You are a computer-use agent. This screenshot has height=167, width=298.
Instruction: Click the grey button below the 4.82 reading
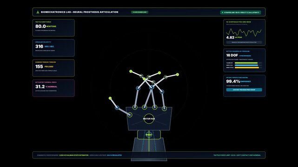244,43
